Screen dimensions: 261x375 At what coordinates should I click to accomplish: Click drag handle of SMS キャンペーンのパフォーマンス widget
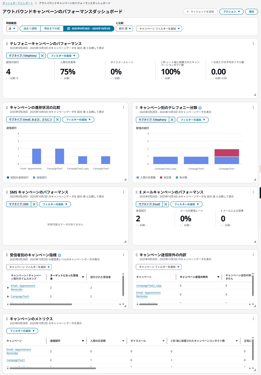tap(7, 192)
